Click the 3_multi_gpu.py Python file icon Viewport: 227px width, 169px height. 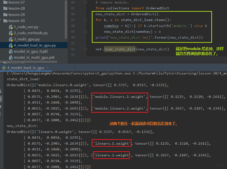pos(11,39)
